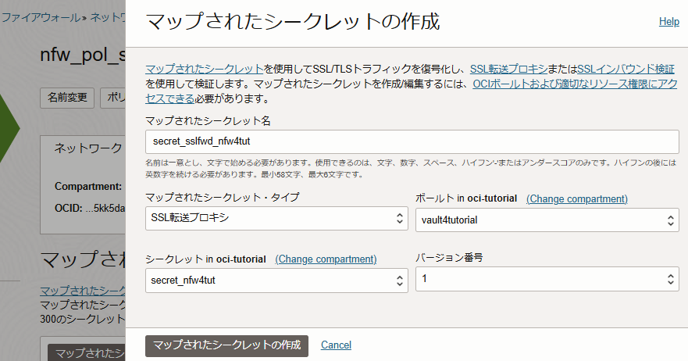
Task: Click the 名前変更 button in the background
Action: click(67, 98)
